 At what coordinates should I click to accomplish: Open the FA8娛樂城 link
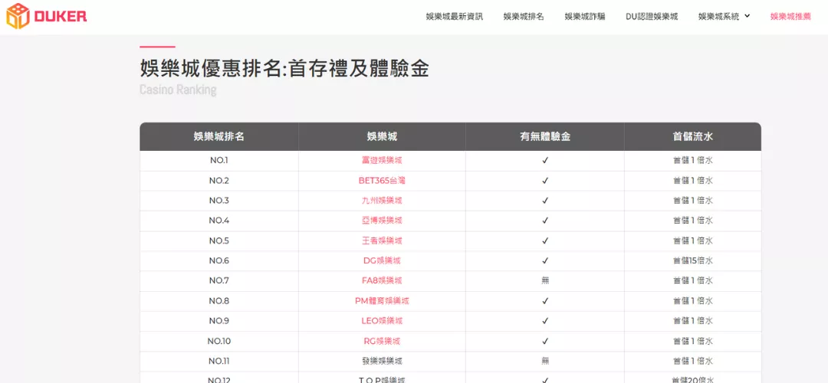pos(382,280)
